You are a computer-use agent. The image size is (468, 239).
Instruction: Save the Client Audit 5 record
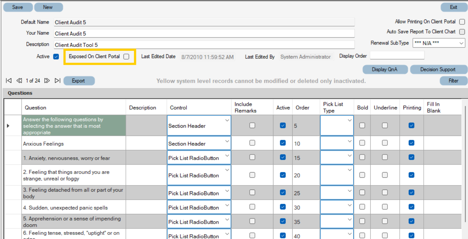17,7
